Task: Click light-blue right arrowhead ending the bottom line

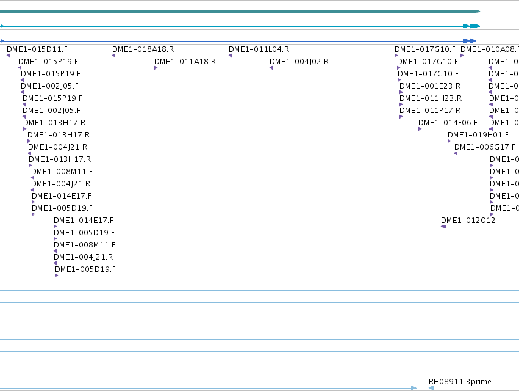Action: pyautogui.click(x=413, y=388)
